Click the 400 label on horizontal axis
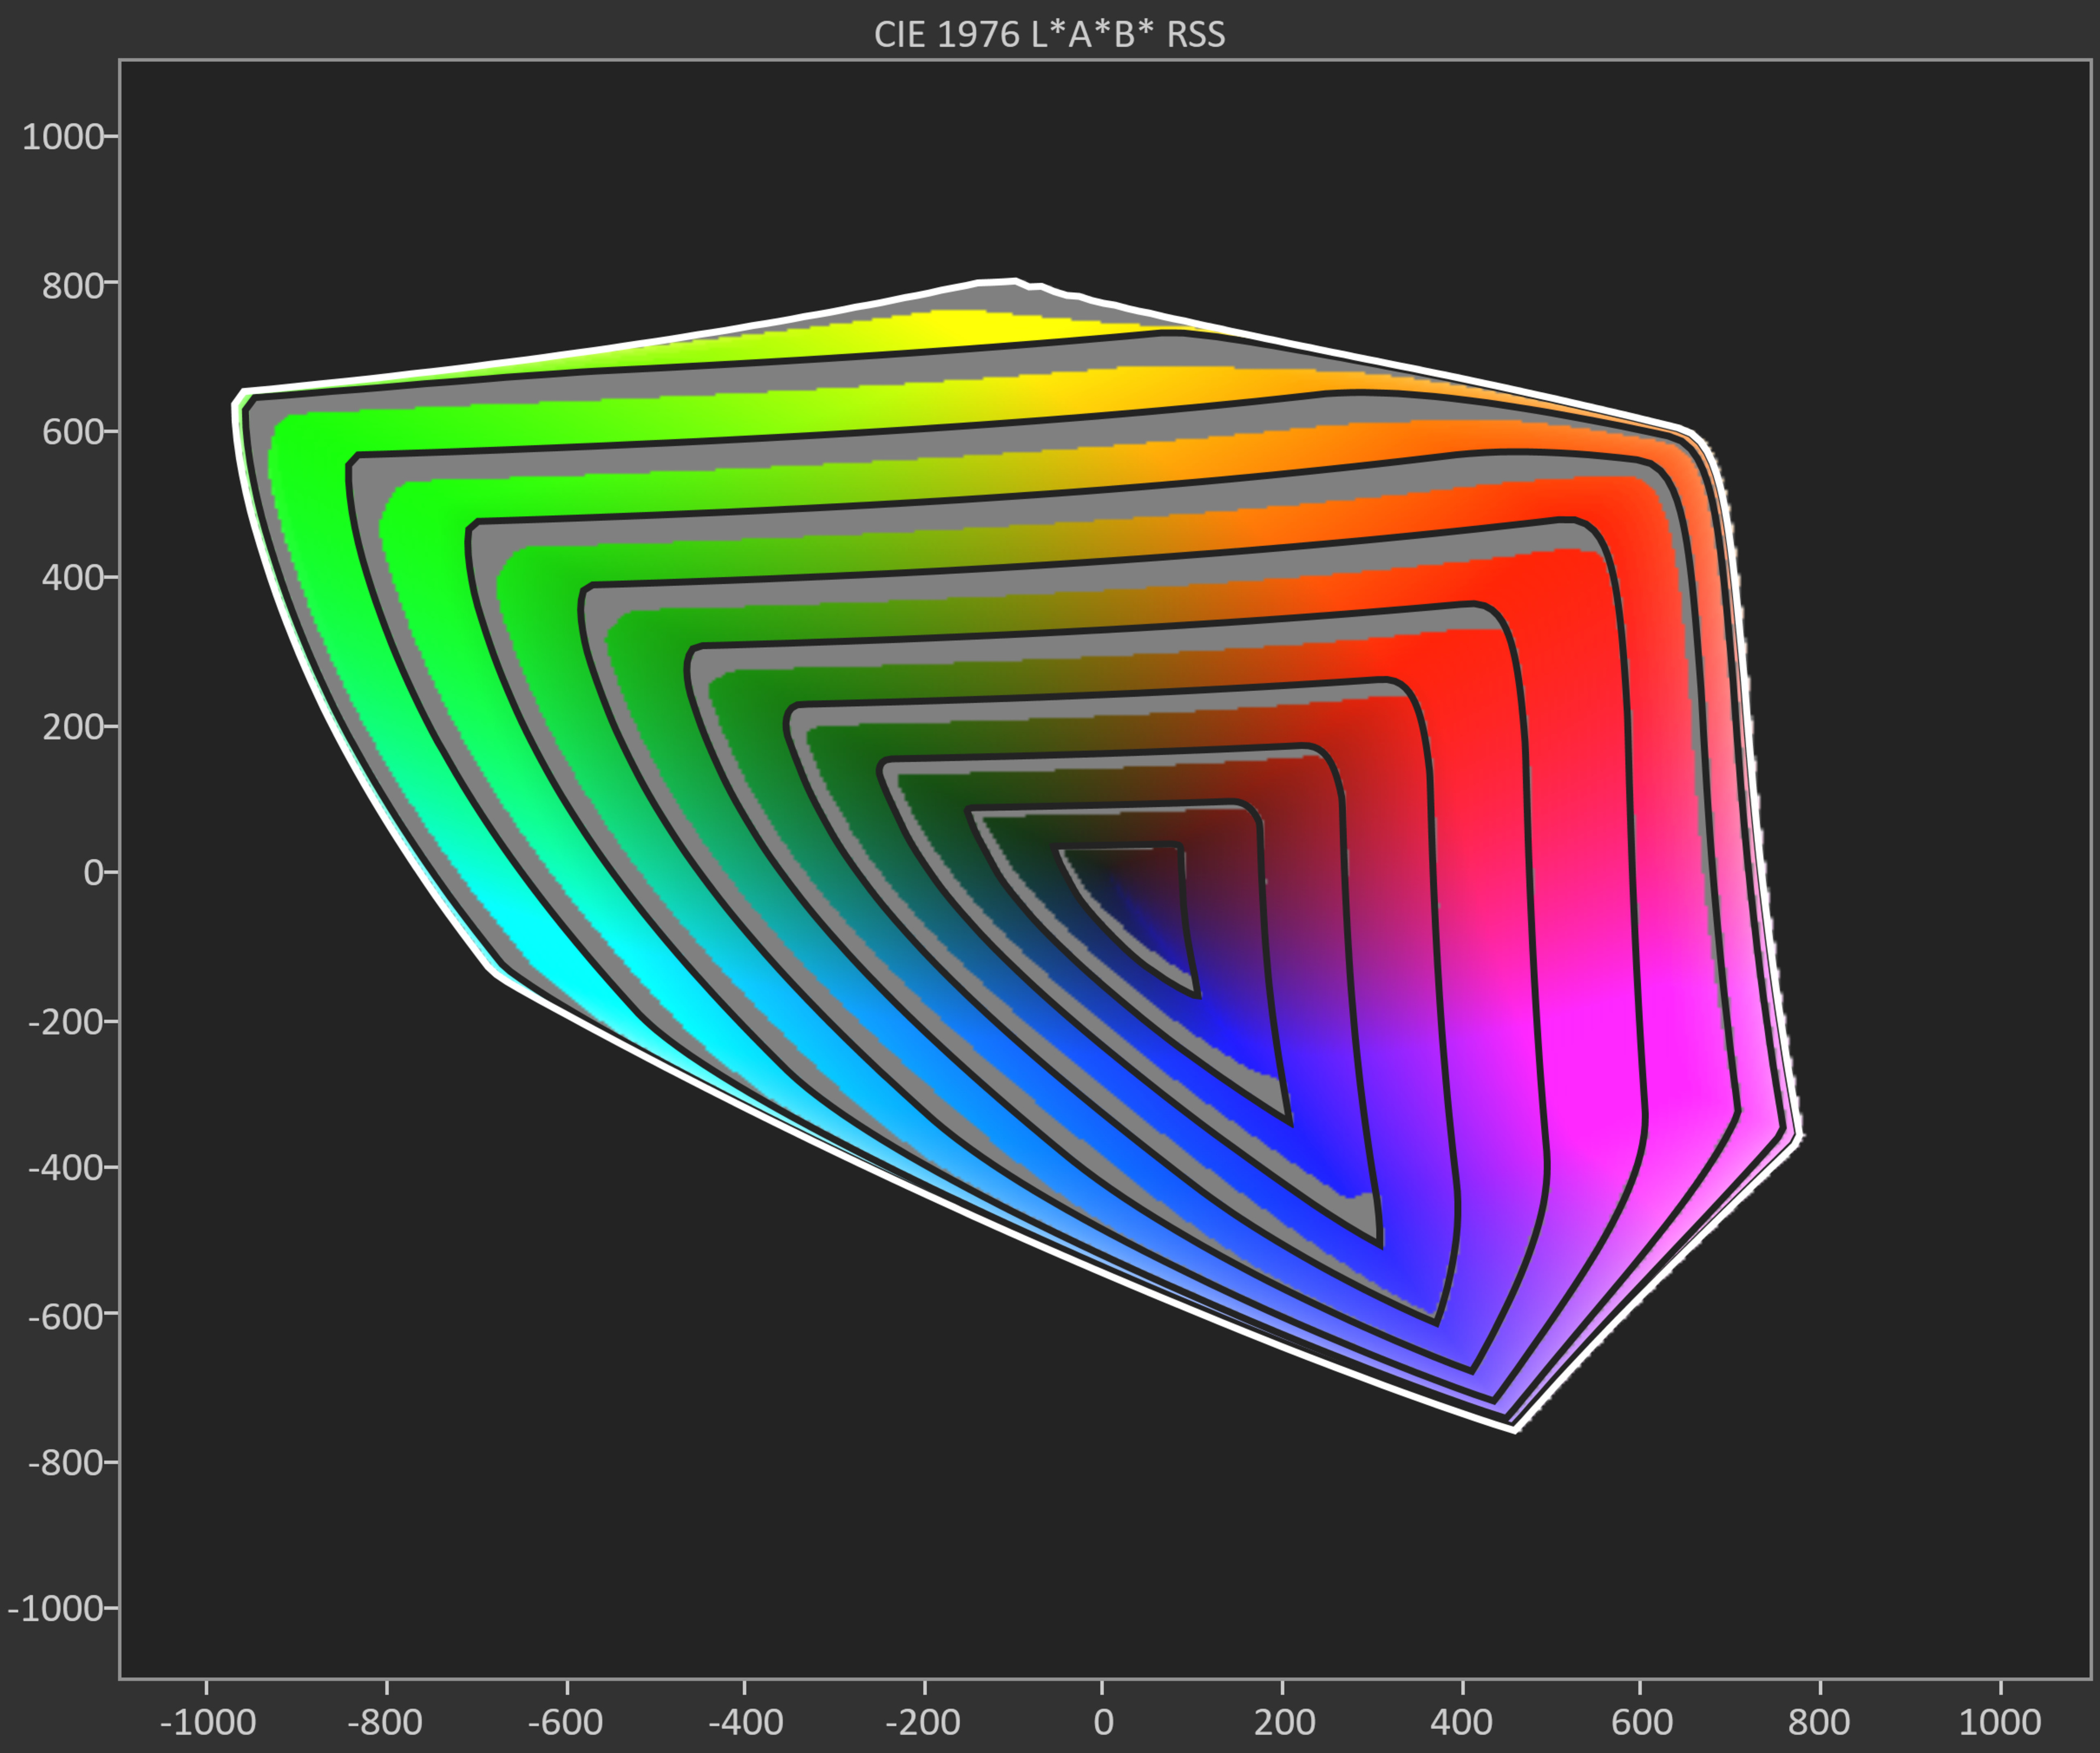 (x=1461, y=1722)
